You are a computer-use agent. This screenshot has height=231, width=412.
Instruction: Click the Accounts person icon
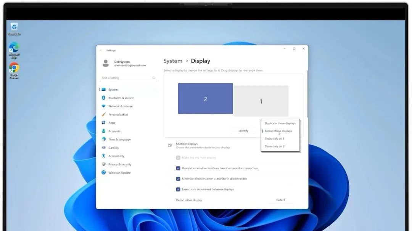click(x=103, y=131)
